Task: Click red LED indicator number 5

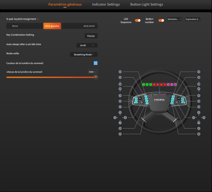Action: click(x=158, y=84)
